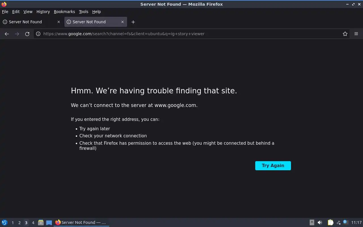Switch to workspace 3 in the pager

pyautogui.click(x=26, y=223)
